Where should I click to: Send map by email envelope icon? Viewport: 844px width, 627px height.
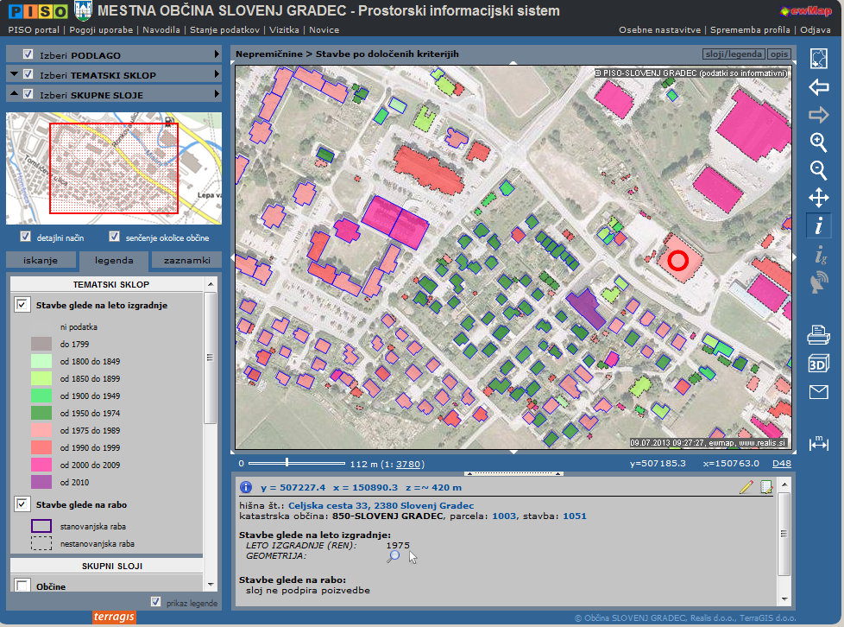pos(818,393)
